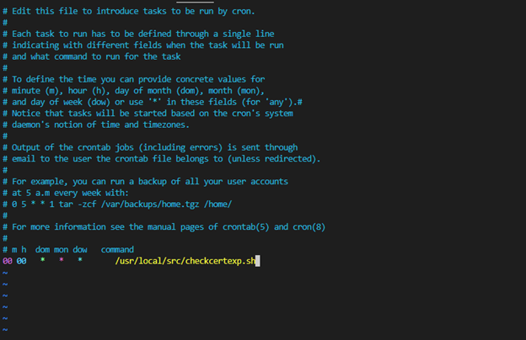Place cursor on 'cron(8)' manual reference
Screen dimensions: 526x340
(x=309, y=226)
